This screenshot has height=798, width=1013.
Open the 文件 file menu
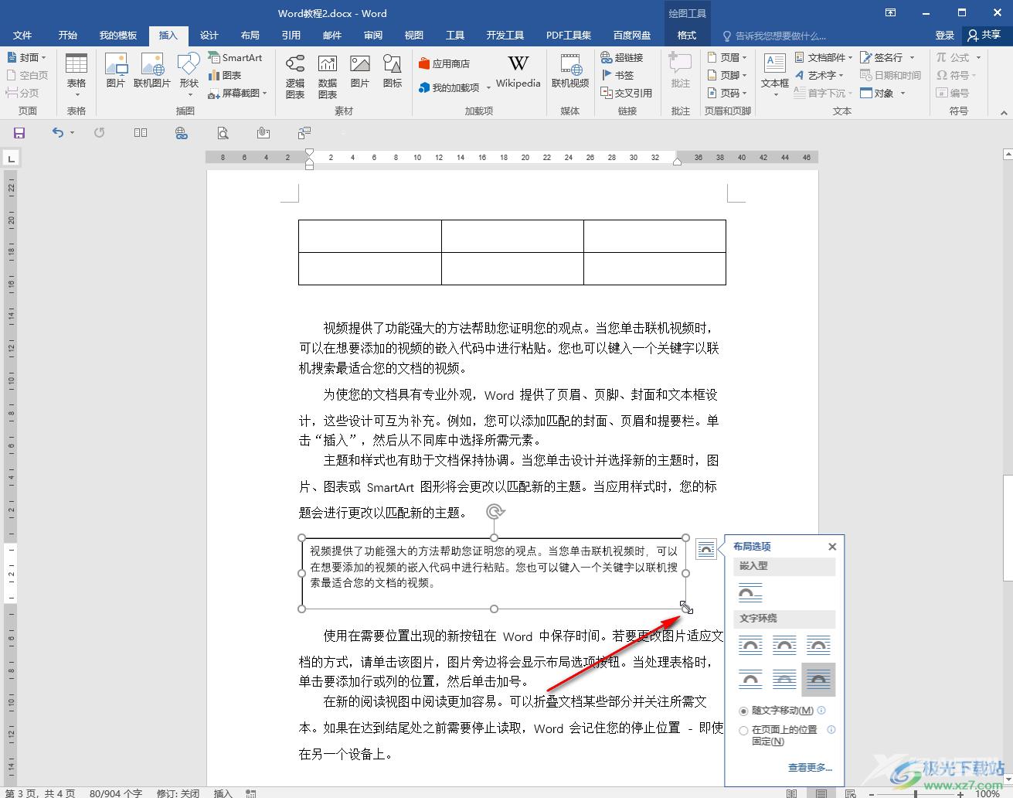point(22,35)
